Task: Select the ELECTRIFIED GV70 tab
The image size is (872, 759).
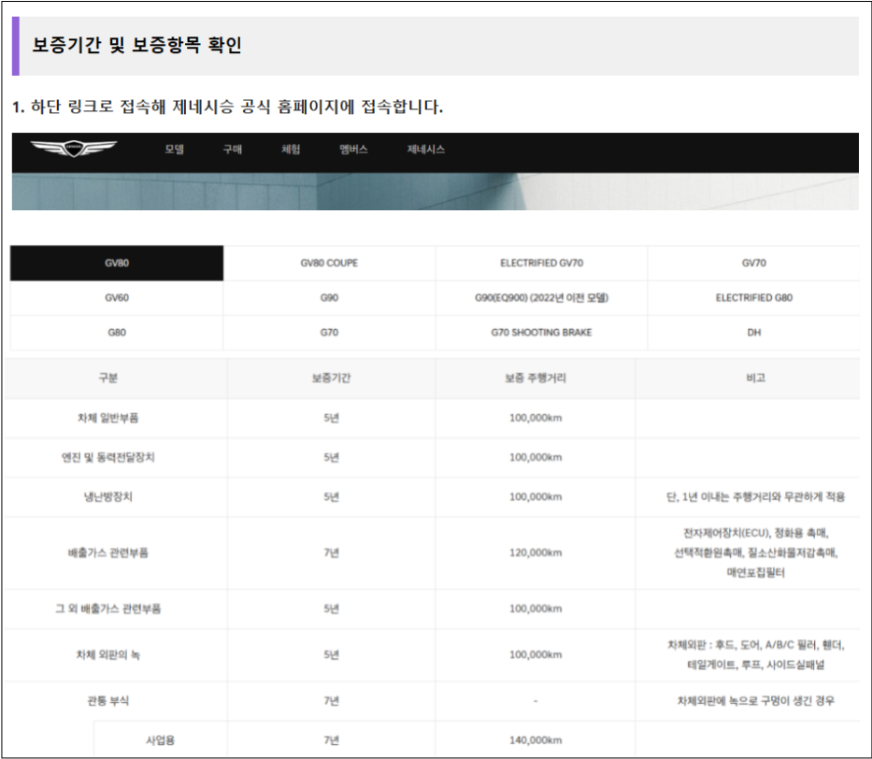Action: (x=542, y=263)
